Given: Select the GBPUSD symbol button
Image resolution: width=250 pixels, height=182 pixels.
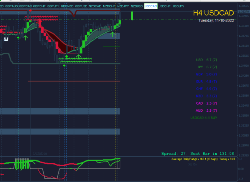Looking at the screenshot, I should 81,6.
